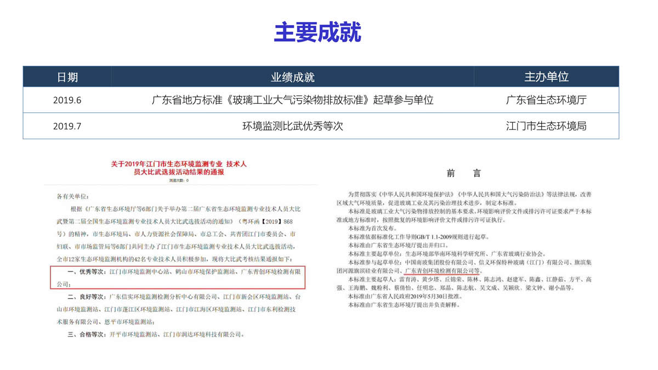The image size is (658, 370).
Task: Click the 前言 heading in right document
Action: tap(463, 173)
